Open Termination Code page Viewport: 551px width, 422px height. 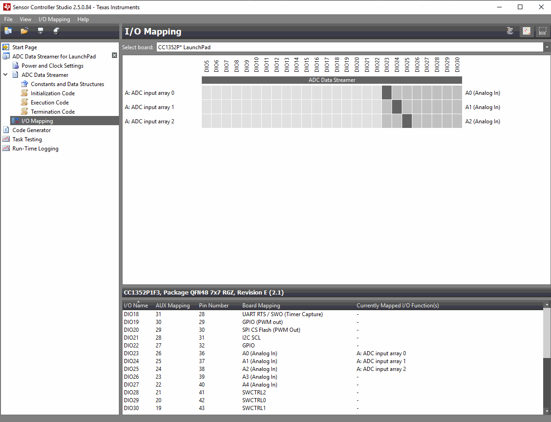[x=53, y=111]
